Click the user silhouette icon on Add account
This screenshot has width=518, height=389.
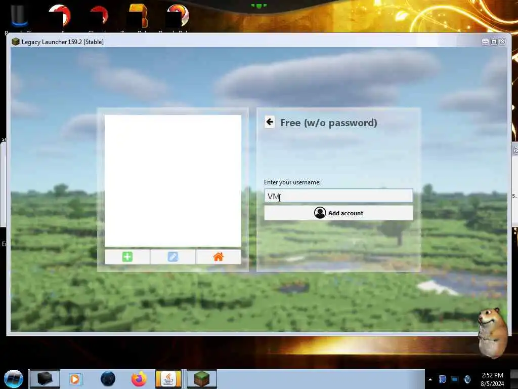[x=320, y=213]
